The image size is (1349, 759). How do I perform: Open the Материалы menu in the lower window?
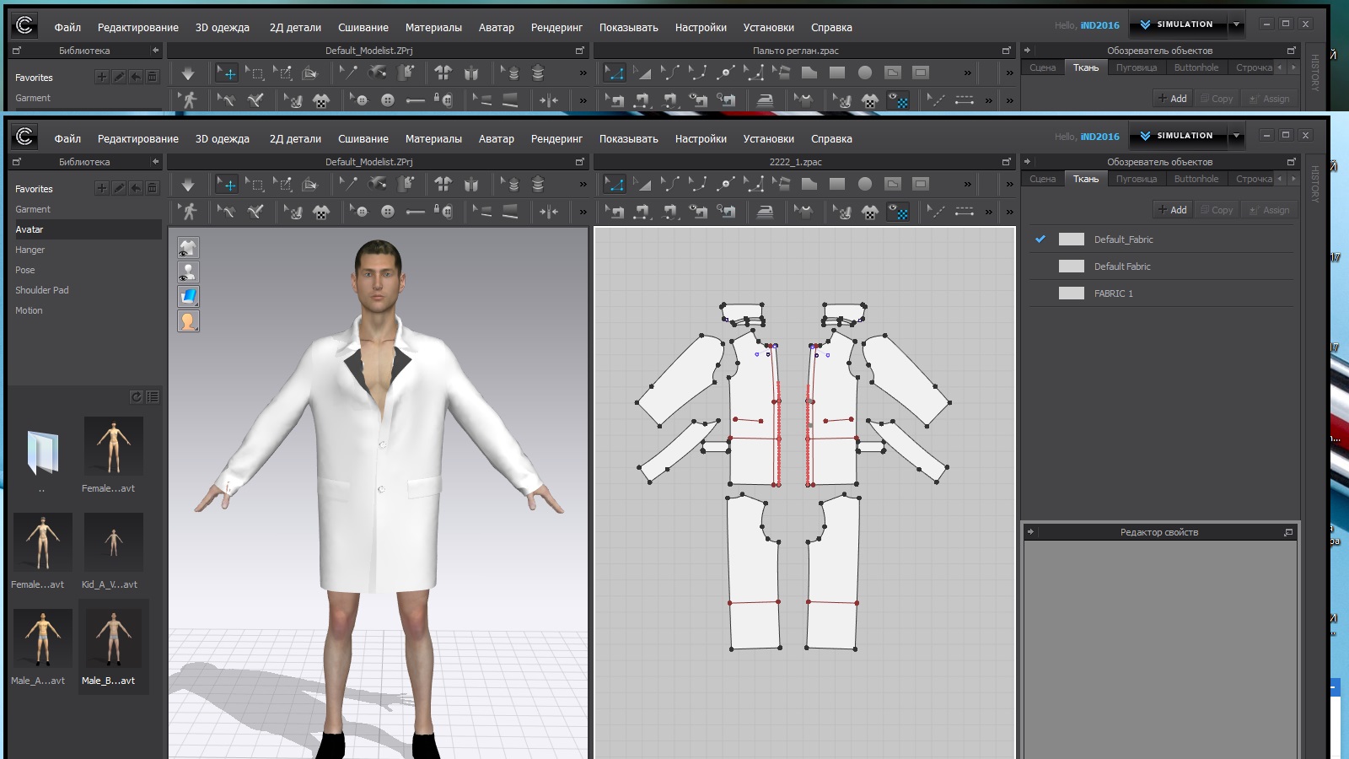(x=433, y=139)
